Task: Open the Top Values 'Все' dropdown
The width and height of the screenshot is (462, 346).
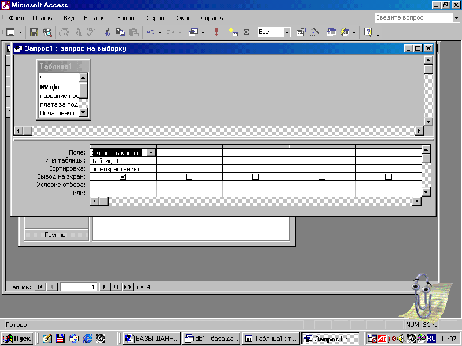Action: click(x=287, y=32)
